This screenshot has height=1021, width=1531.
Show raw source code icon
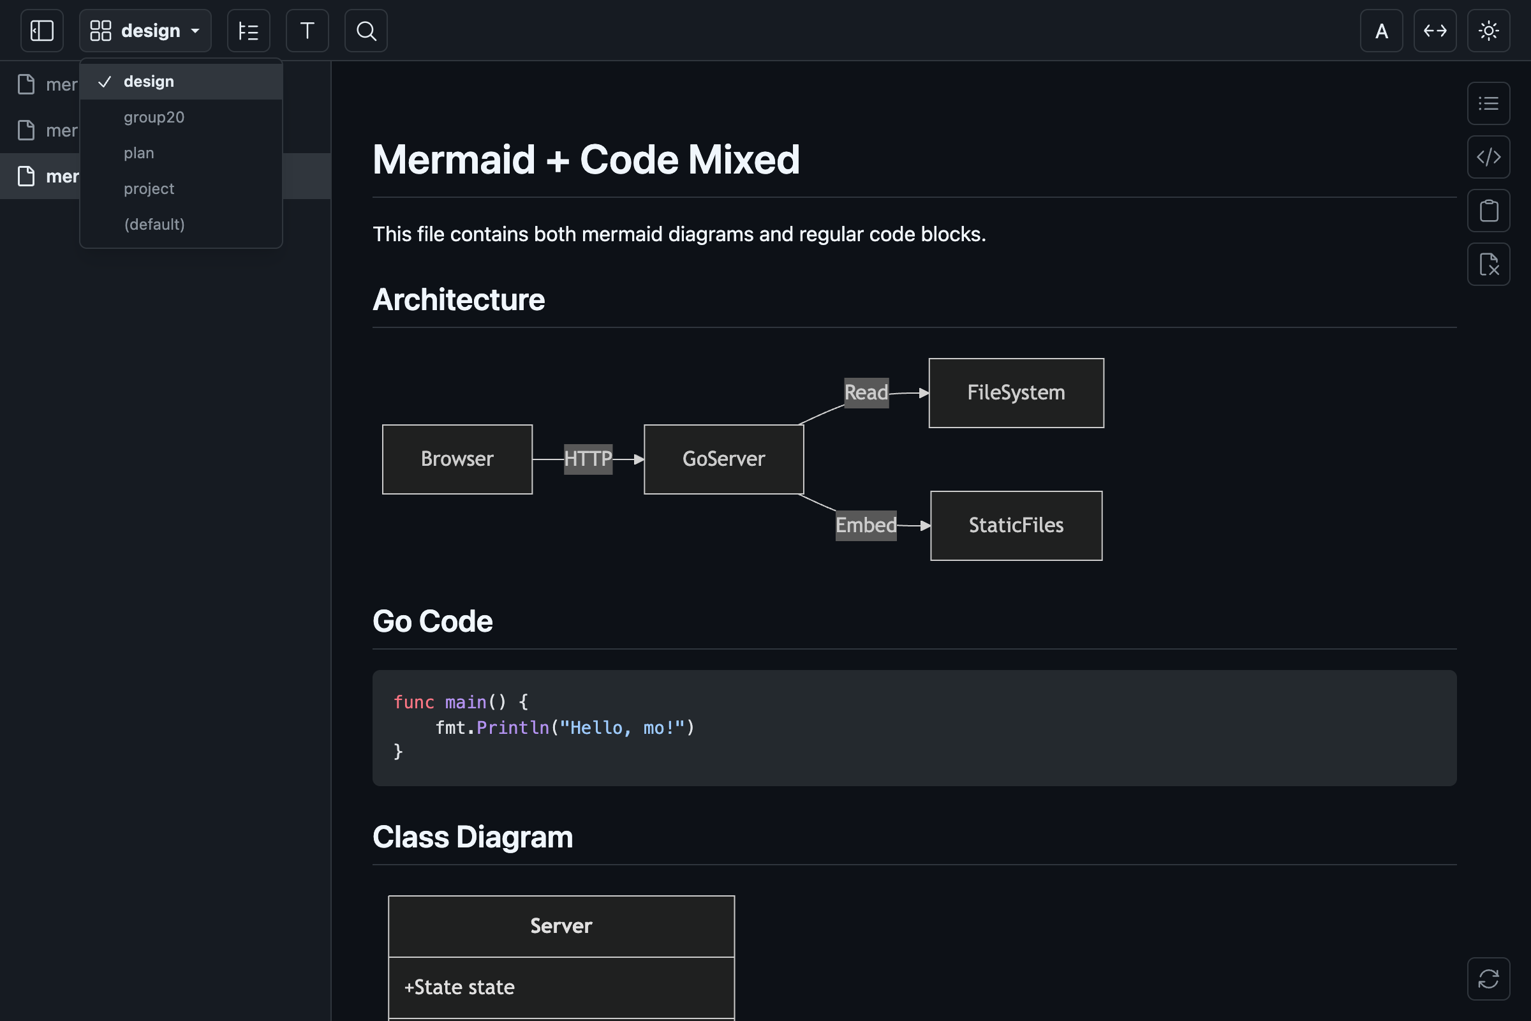coord(1488,157)
